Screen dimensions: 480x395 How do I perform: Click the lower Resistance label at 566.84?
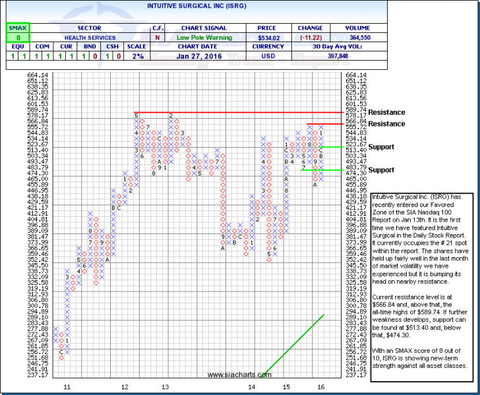coord(387,124)
